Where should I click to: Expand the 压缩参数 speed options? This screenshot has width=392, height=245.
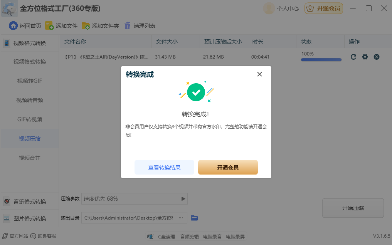[x=183, y=199]
